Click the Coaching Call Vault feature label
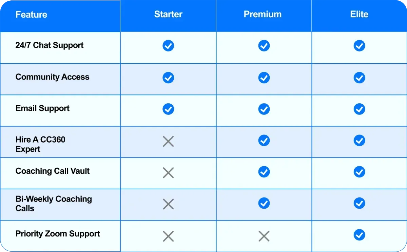Viewport: 407px width, 252px height. [x=53, y=171]
